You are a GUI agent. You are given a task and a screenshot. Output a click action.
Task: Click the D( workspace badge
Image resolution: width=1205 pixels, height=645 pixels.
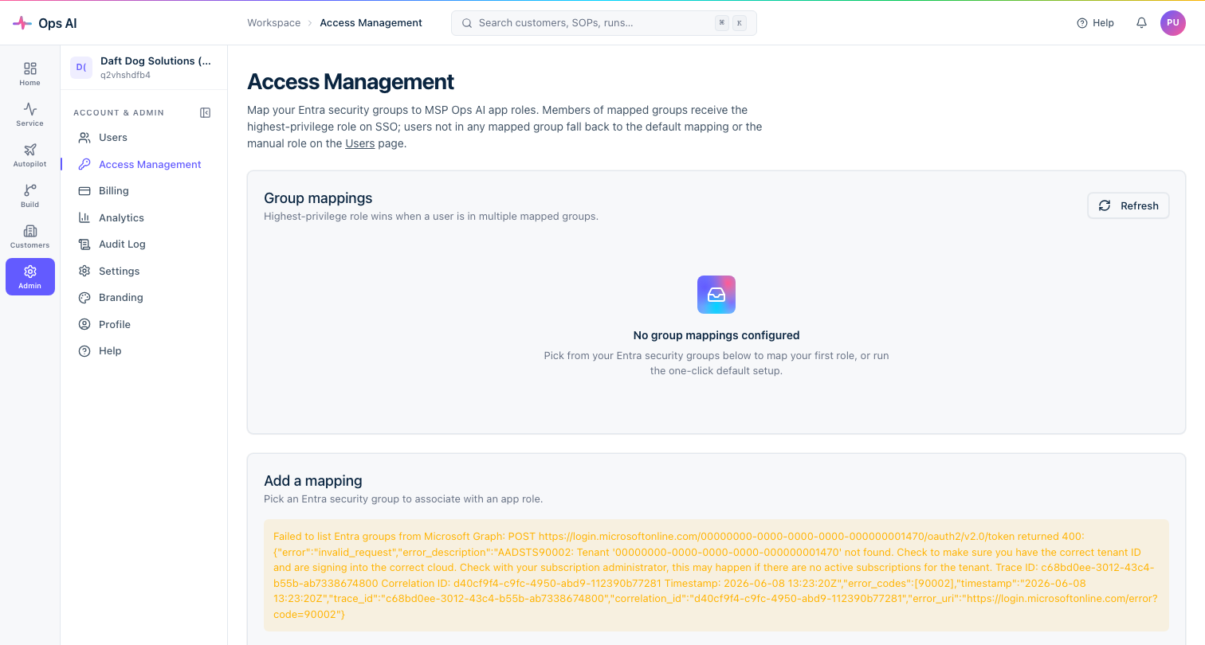(x=81, y=68)
